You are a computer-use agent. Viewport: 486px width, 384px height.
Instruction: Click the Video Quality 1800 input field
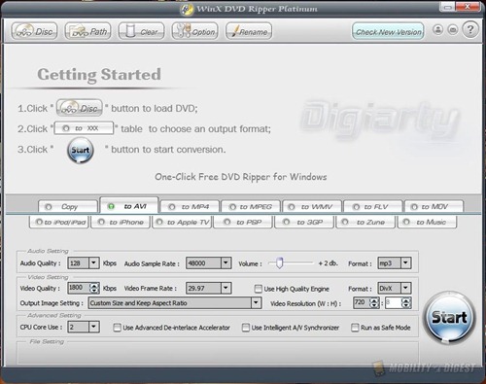point(79,288)
